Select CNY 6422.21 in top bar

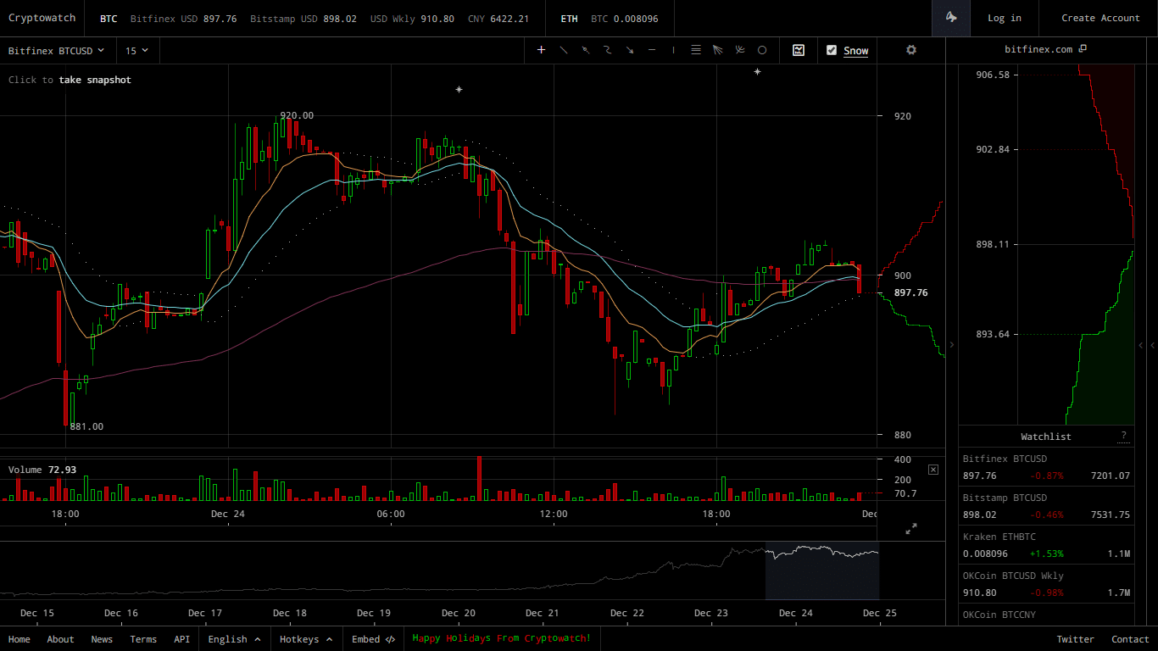[498, 19]
